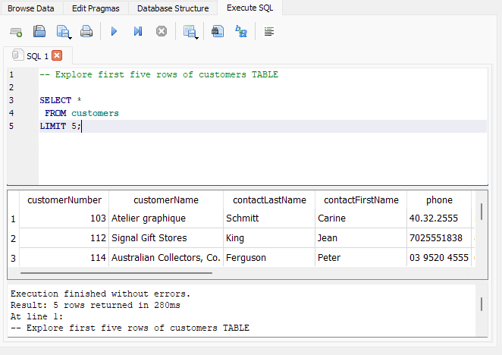Screen dimensions: 502x355
Task: Click the open SQL file icon
Action: (39, 32)
